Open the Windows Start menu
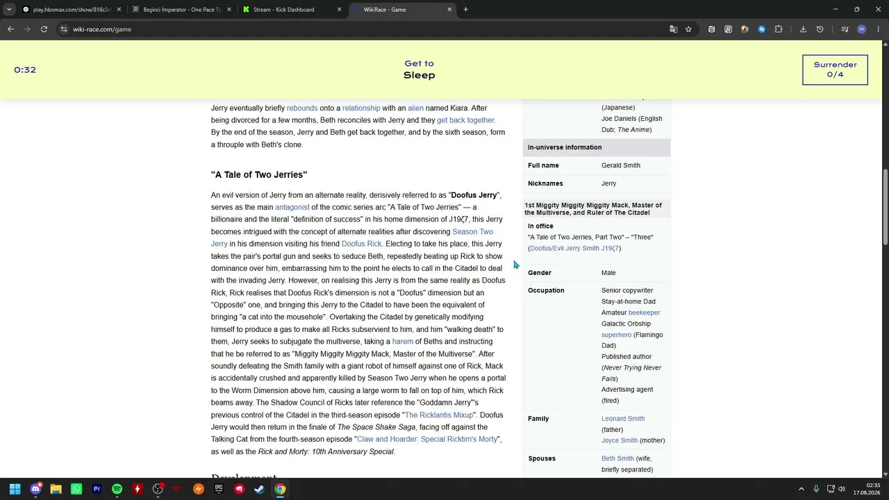The image size is (889, 500). tap(15, 489)
